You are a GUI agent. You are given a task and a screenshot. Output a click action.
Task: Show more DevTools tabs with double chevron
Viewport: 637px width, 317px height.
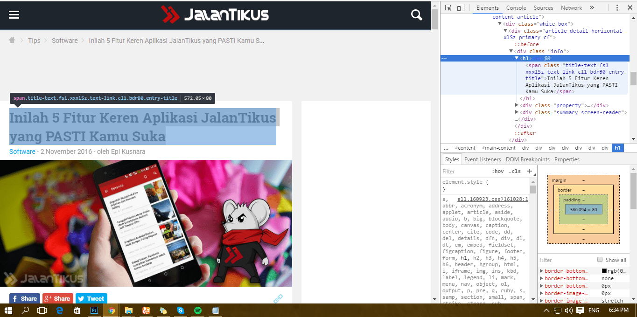tap(592, 8)
